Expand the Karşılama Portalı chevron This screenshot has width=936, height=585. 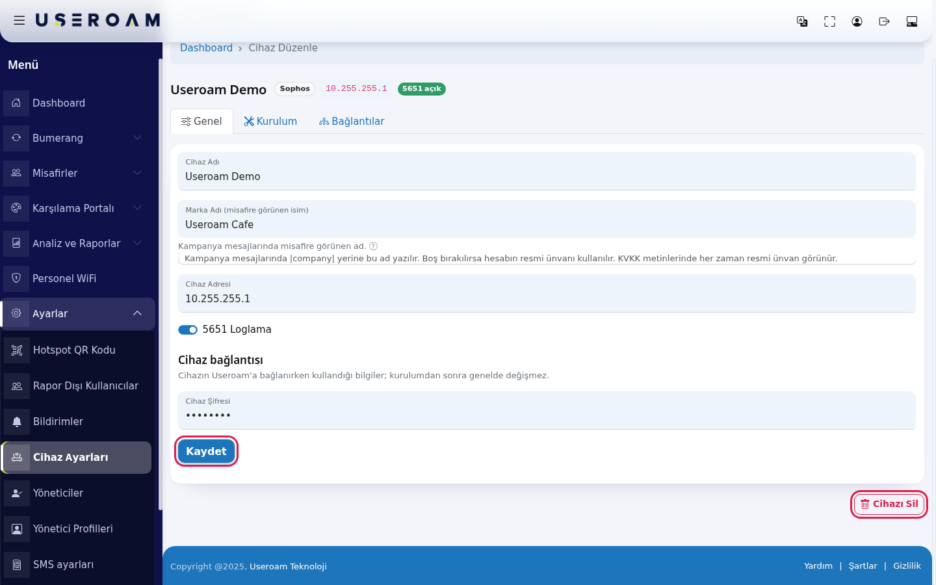(x=137, y=208)
